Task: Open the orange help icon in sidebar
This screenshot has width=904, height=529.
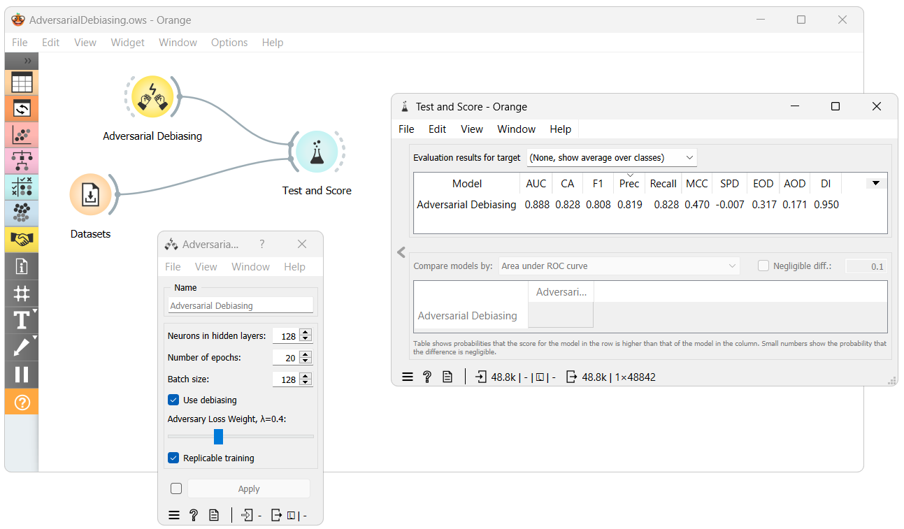Action: point(22,402)
